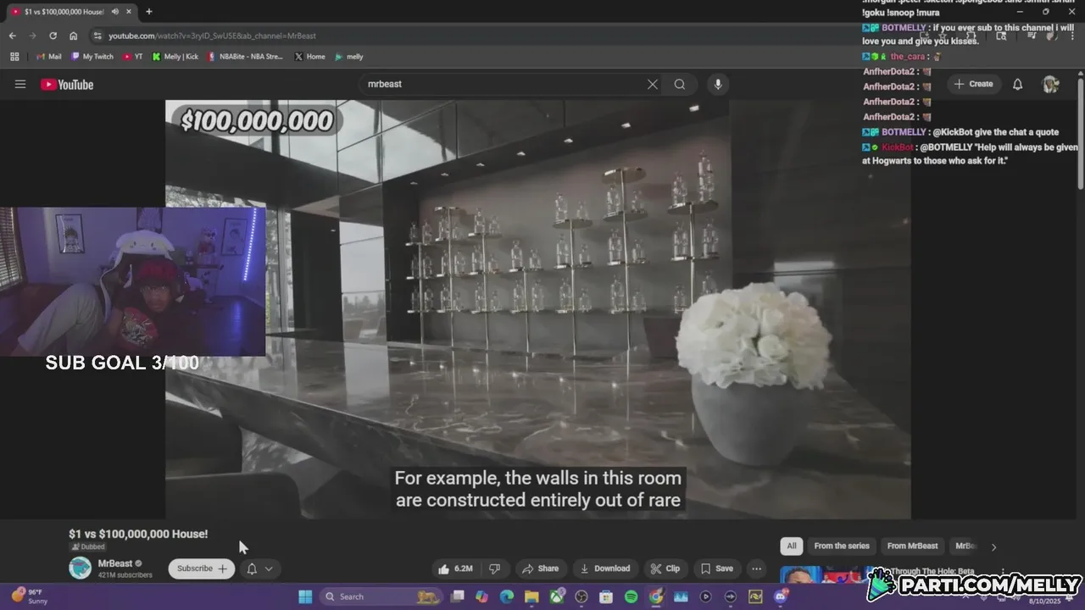Open the Windows Start menu
This screenshot has height=610, width=1085.
pos(305,596)
